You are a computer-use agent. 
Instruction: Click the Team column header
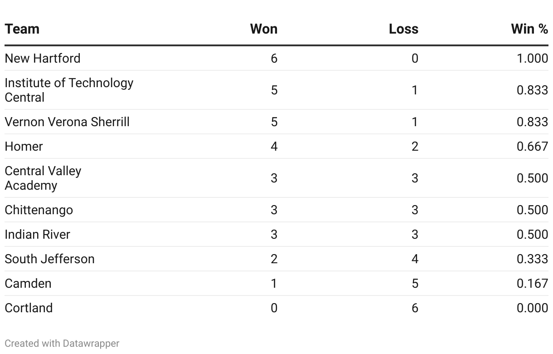tap(22, 29)
